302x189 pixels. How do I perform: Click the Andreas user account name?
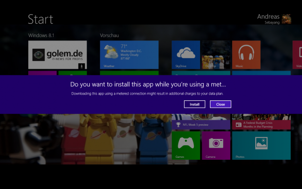(268, 17)
